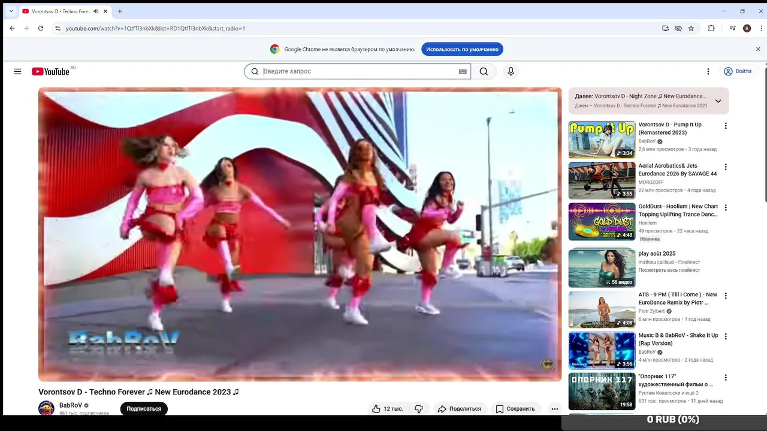This screenshot has height=431, width=767.
Task: Open the Опорник 117 film thumbnail
Action: [x=602, y=391]
